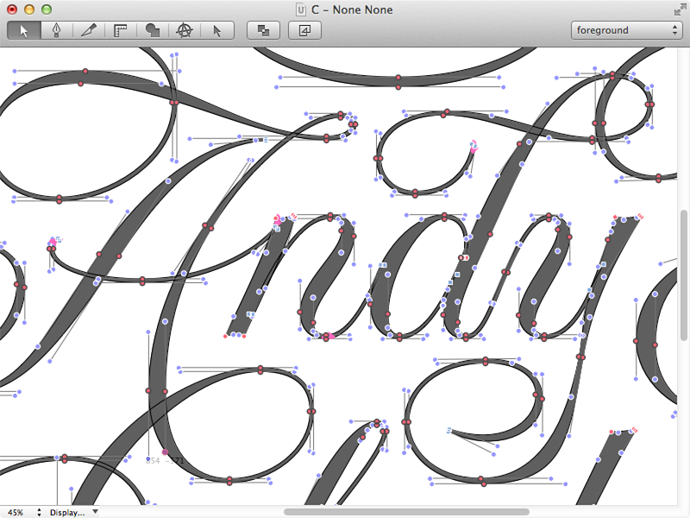Image resolution: width=690 pixels, height=518 pixels.
Task: Select the plain arrow pointer tool
Action: (x=217, y=30)
